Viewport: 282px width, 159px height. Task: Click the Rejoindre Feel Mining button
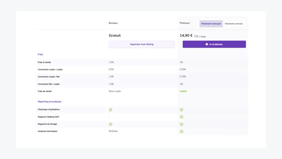click(x=142, y=44)
